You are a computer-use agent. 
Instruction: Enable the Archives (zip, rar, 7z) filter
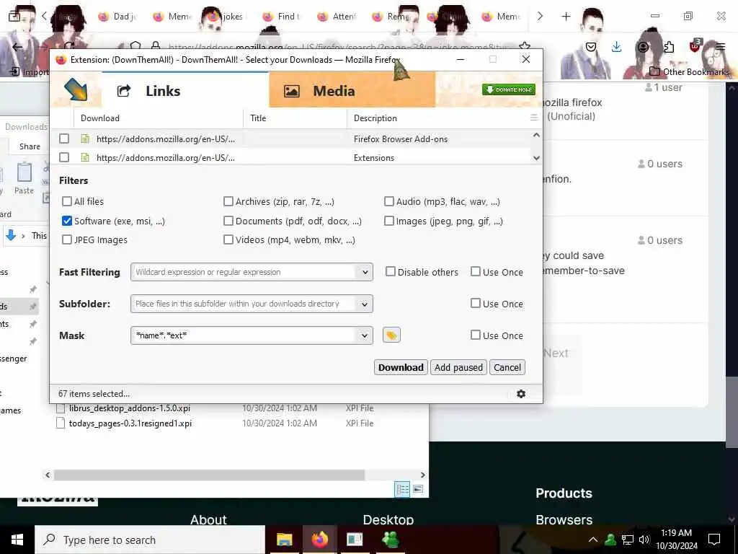228,202
